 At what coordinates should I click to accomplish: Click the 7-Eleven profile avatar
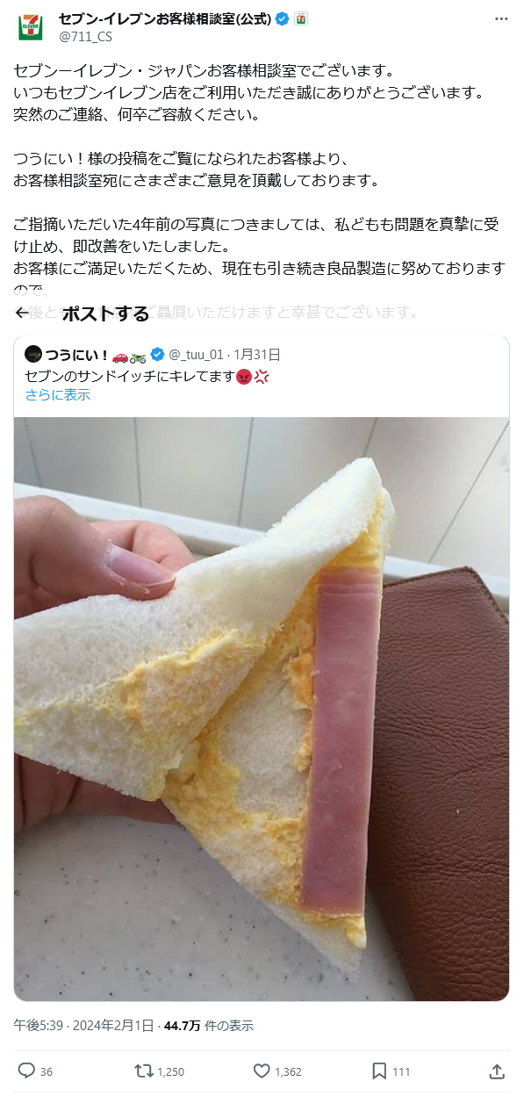tap(30, 26)
